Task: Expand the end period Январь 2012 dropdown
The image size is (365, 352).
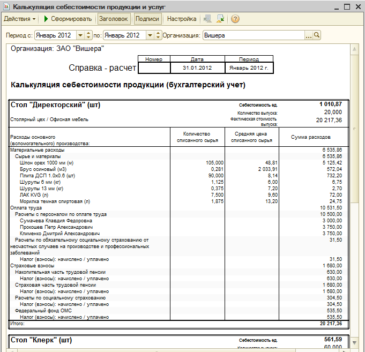Action: pos(150,35)
